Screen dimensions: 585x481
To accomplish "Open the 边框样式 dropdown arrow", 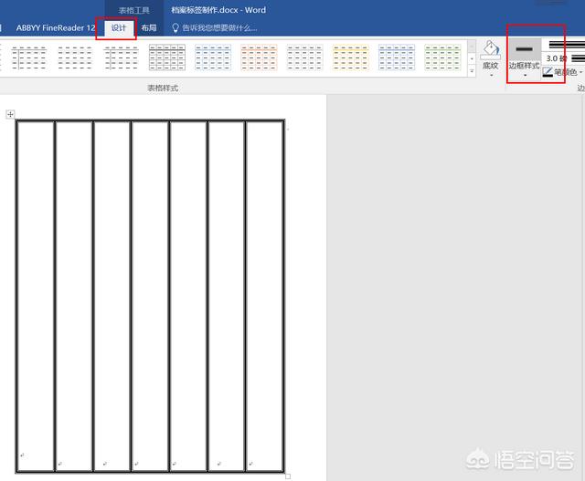I will pyautogui.click(x=524, y=76).
